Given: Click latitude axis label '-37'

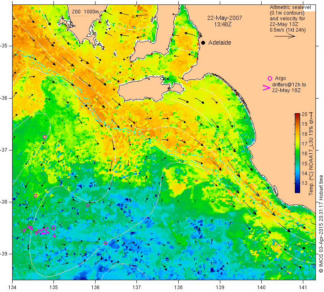Looking at the screenshot, I should click(x=4, y=150).
